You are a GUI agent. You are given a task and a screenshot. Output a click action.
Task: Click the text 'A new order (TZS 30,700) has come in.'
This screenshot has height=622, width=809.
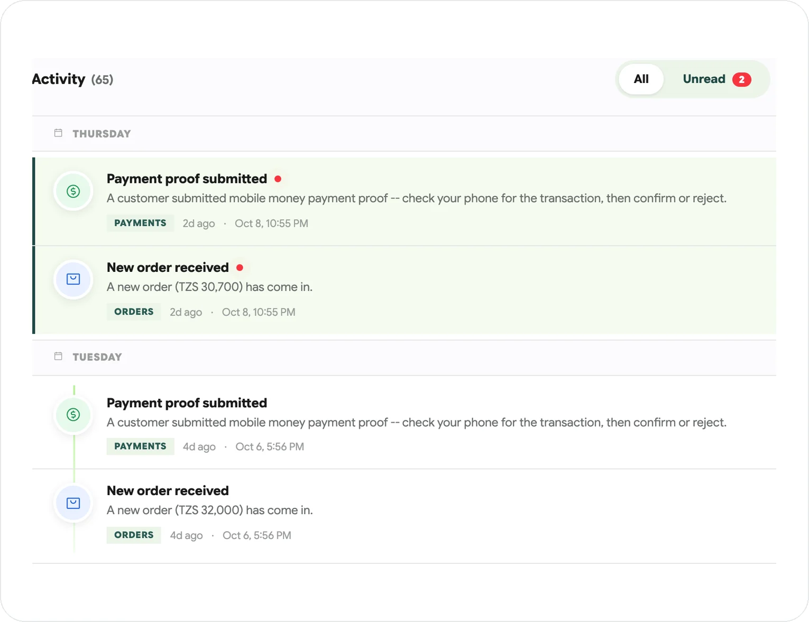pos(209,287)
